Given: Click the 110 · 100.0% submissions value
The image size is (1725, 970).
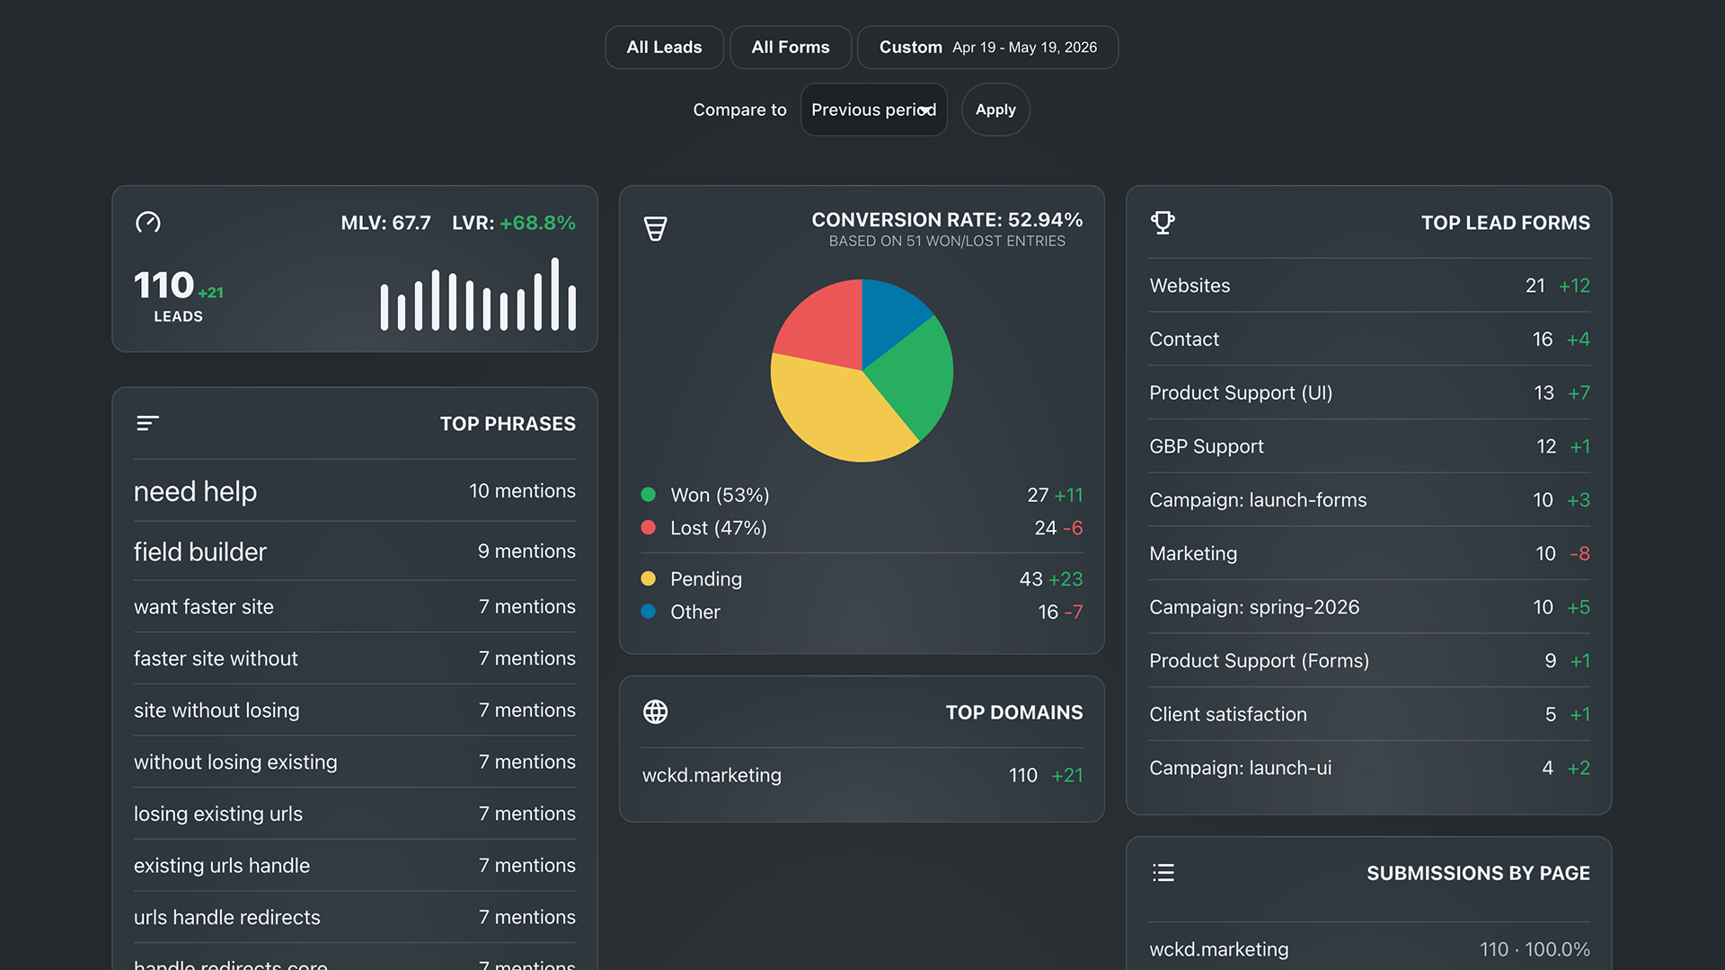Looking at the screenshot, I should 1535,949.
